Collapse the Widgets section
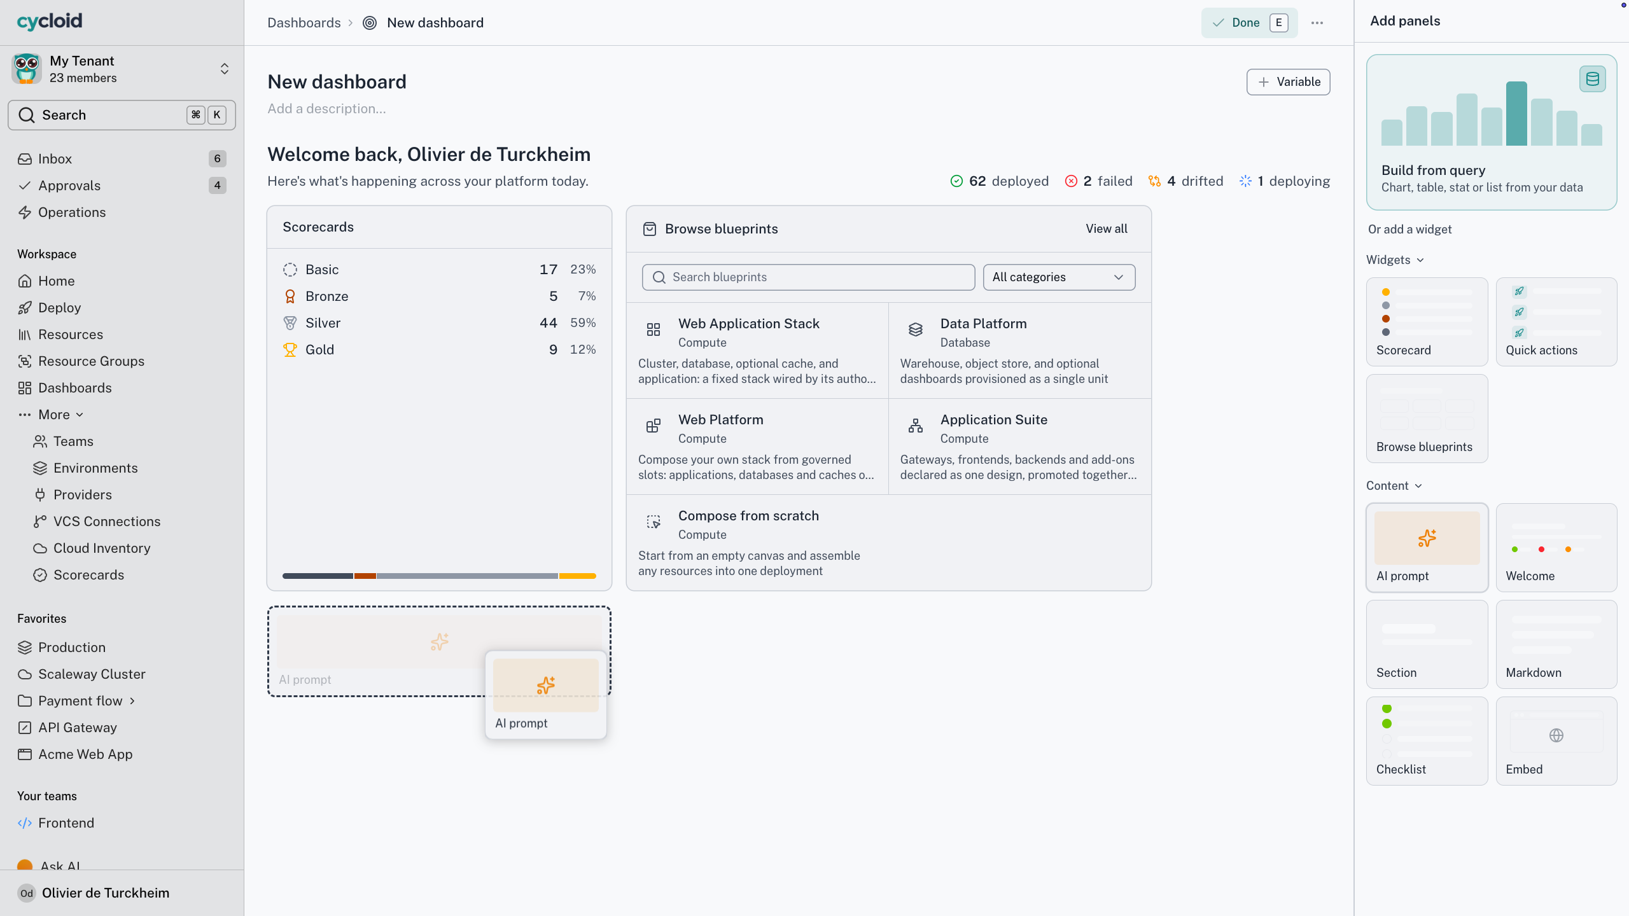The image size is (1629, 916). coord(1395,260)
